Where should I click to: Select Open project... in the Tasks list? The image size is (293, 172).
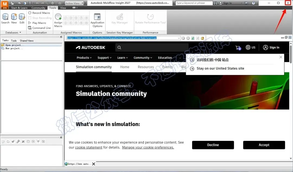(x=31, y=45)
